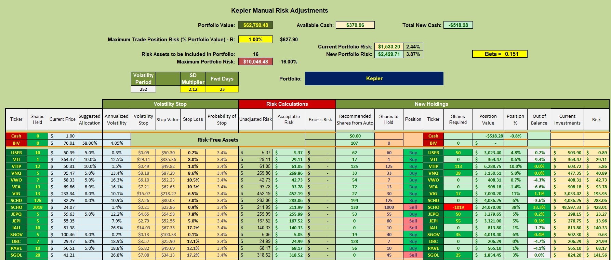Screen dimensions: 611x260
Task: Select the Sell position cell for JEPI
Action: point(413,221)
